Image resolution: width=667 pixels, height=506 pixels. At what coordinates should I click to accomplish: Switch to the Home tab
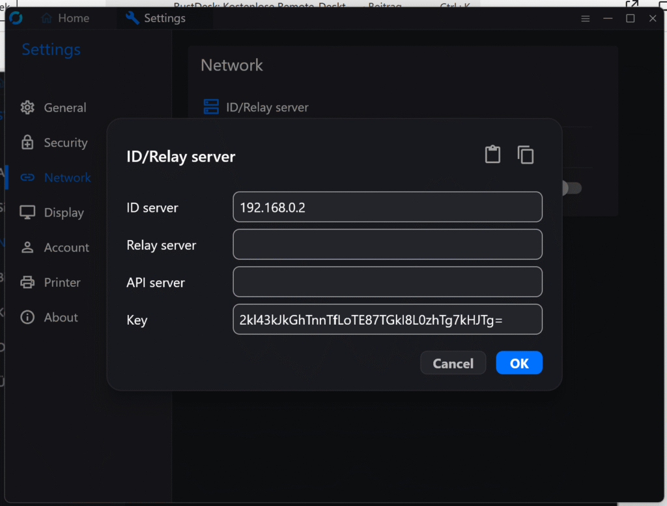tap(65, 18)
